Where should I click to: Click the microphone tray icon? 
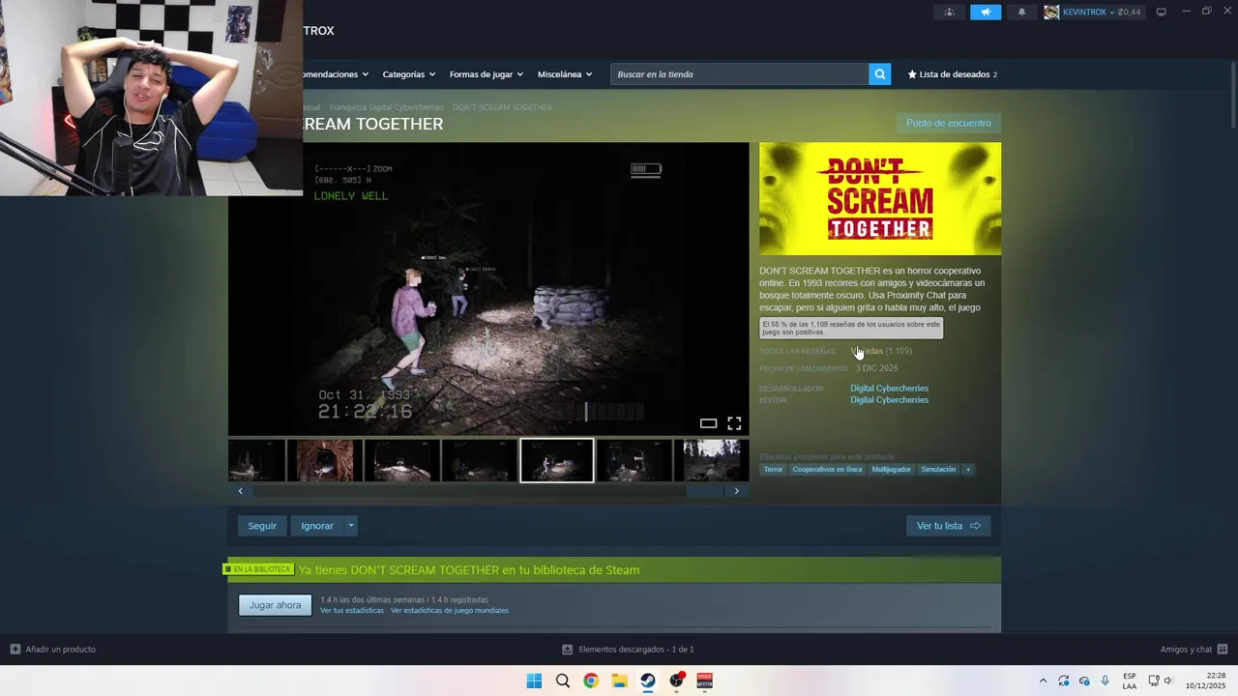pos(1105,681)
